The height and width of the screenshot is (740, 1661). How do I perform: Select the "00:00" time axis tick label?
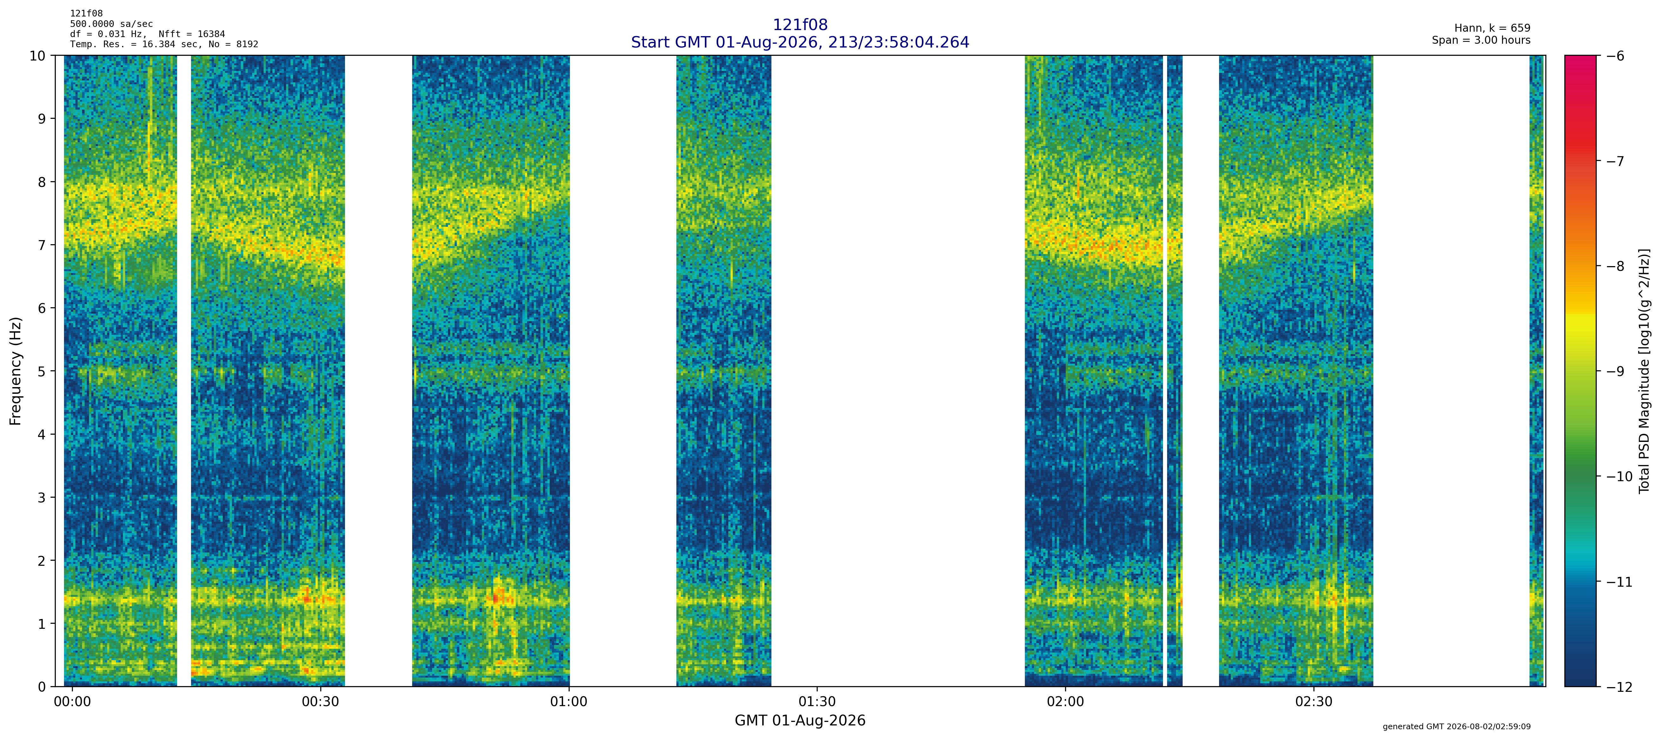[x=72, y=702]
